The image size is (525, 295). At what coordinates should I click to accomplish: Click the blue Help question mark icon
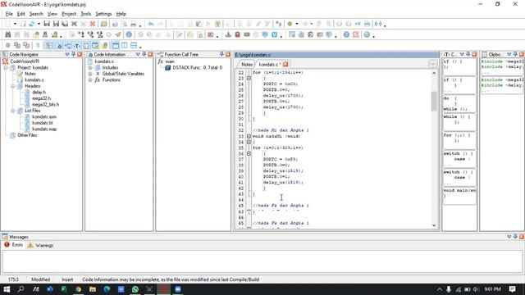click(x=346, y=34)
